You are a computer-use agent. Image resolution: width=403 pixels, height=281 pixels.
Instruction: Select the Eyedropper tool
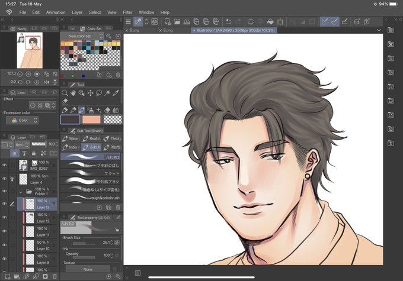coord(116,93)
